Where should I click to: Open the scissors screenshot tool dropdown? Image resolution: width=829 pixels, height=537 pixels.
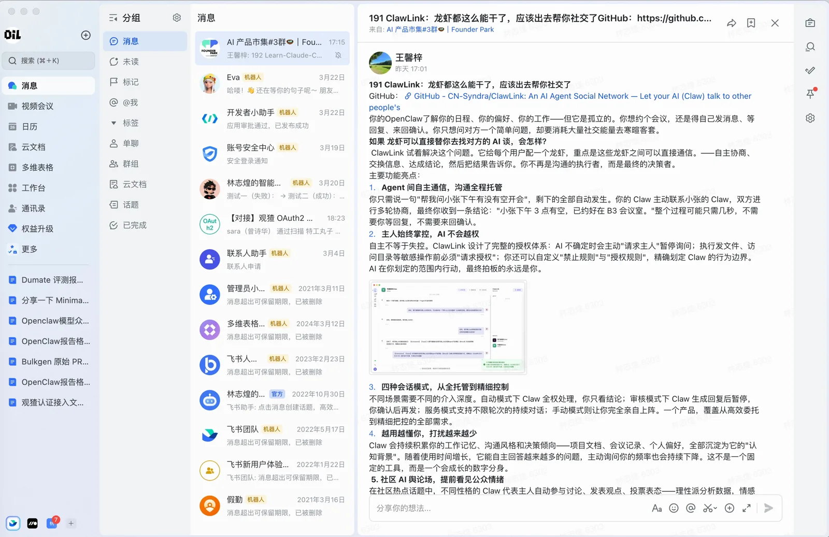pos(710,508)
